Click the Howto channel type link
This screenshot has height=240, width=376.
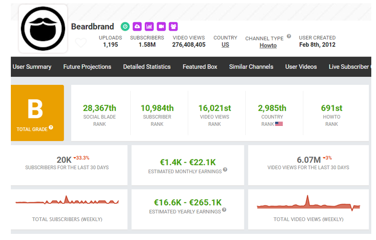tap(268, 46)
